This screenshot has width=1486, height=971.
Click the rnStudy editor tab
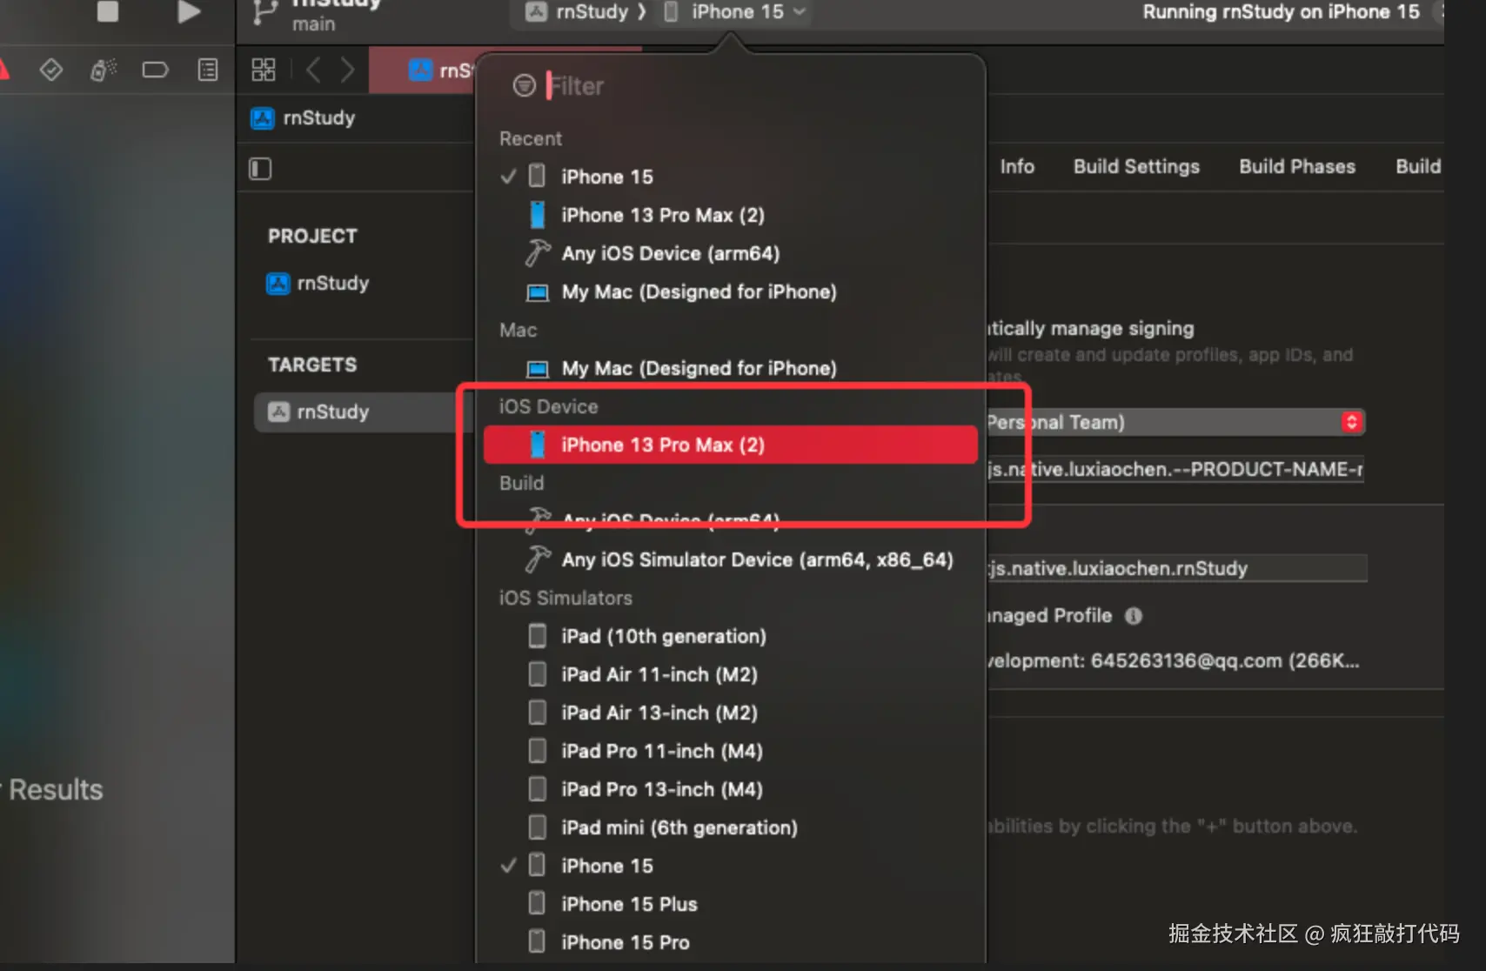424,70
